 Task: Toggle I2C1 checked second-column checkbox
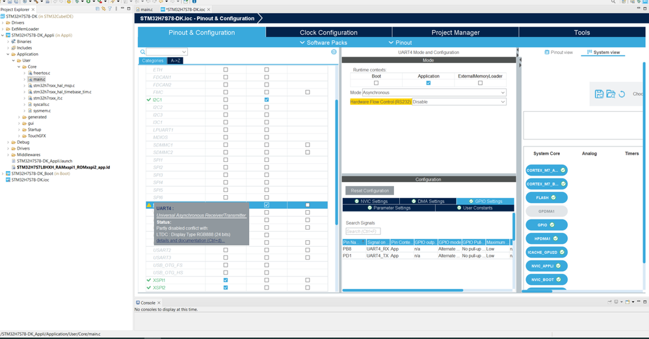267,100
